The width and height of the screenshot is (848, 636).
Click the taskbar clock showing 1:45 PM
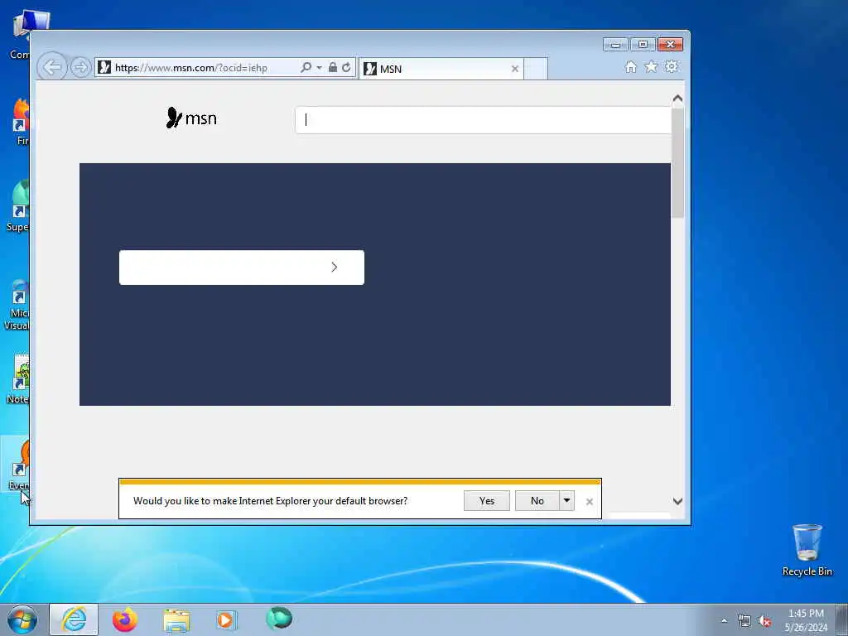806,620
